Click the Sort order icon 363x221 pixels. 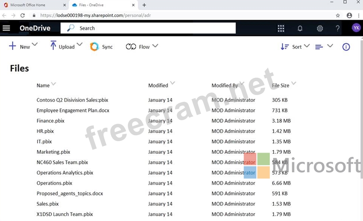tap(284, 47)
